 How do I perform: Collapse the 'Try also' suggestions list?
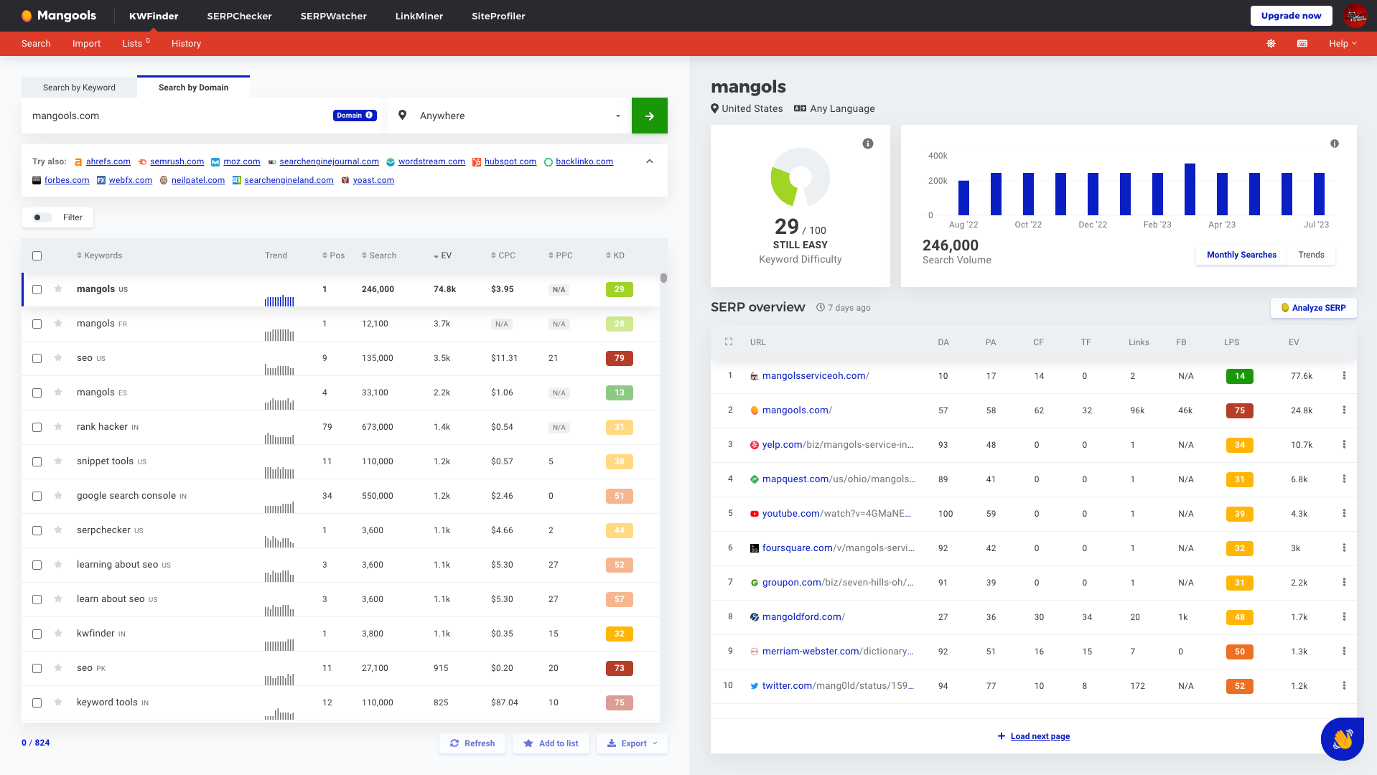[649, 161]
